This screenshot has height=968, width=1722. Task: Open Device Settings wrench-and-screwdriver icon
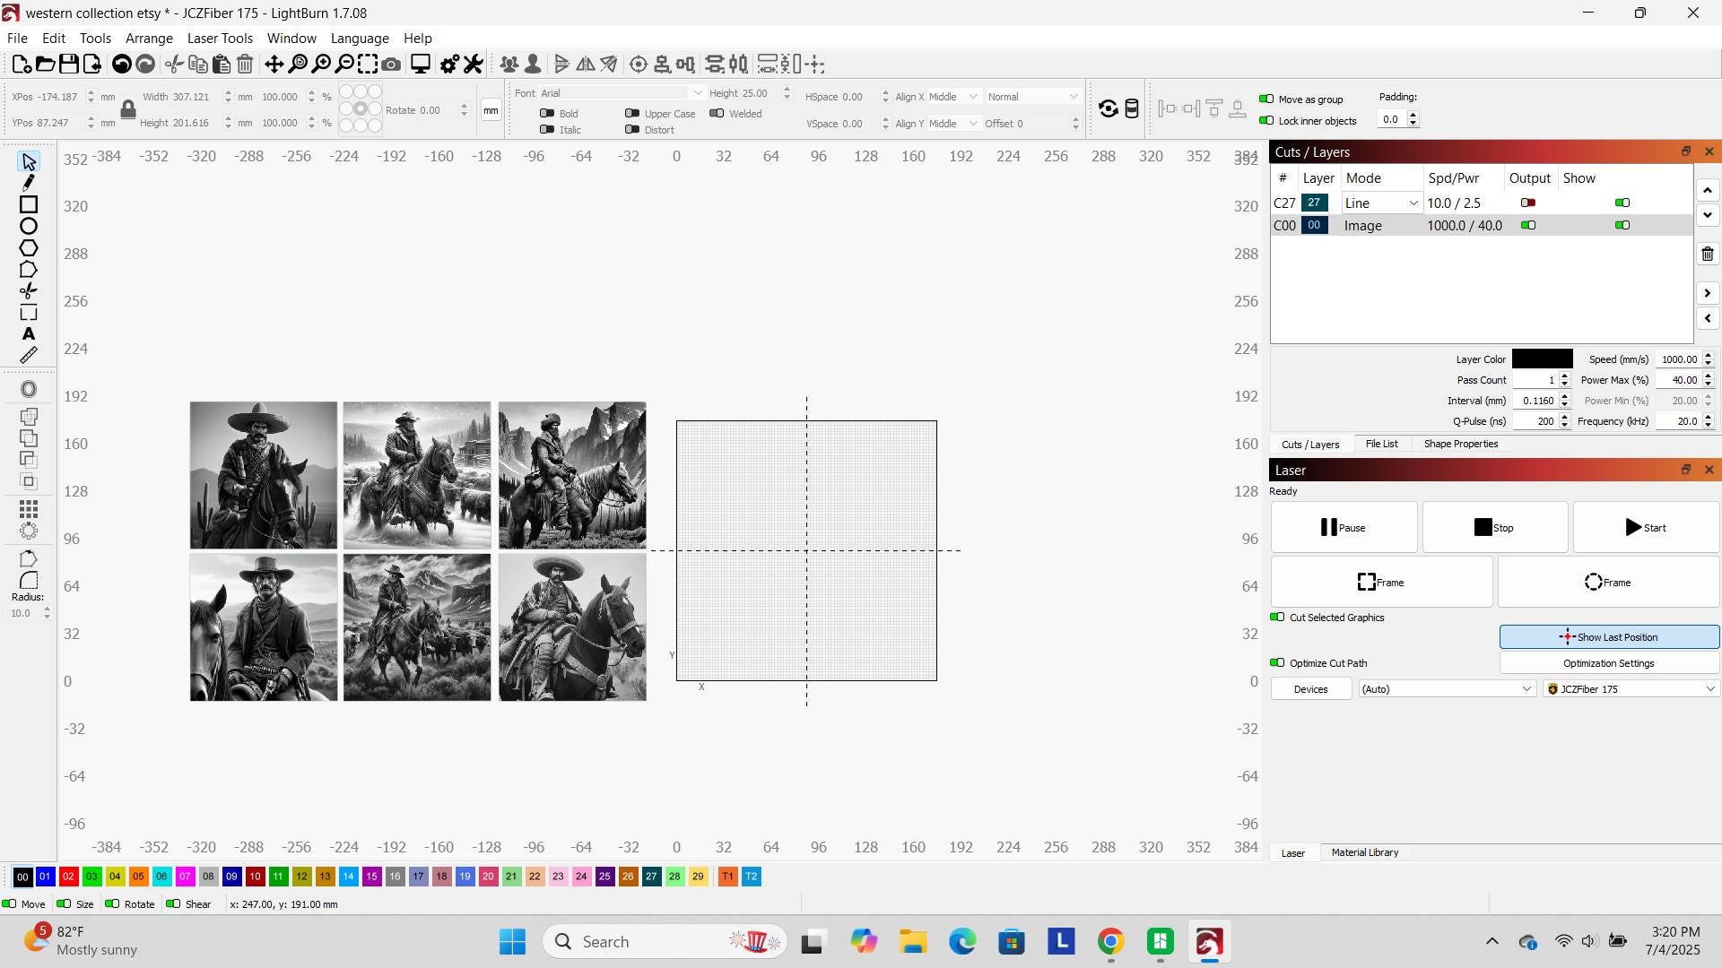pos(474,64)
